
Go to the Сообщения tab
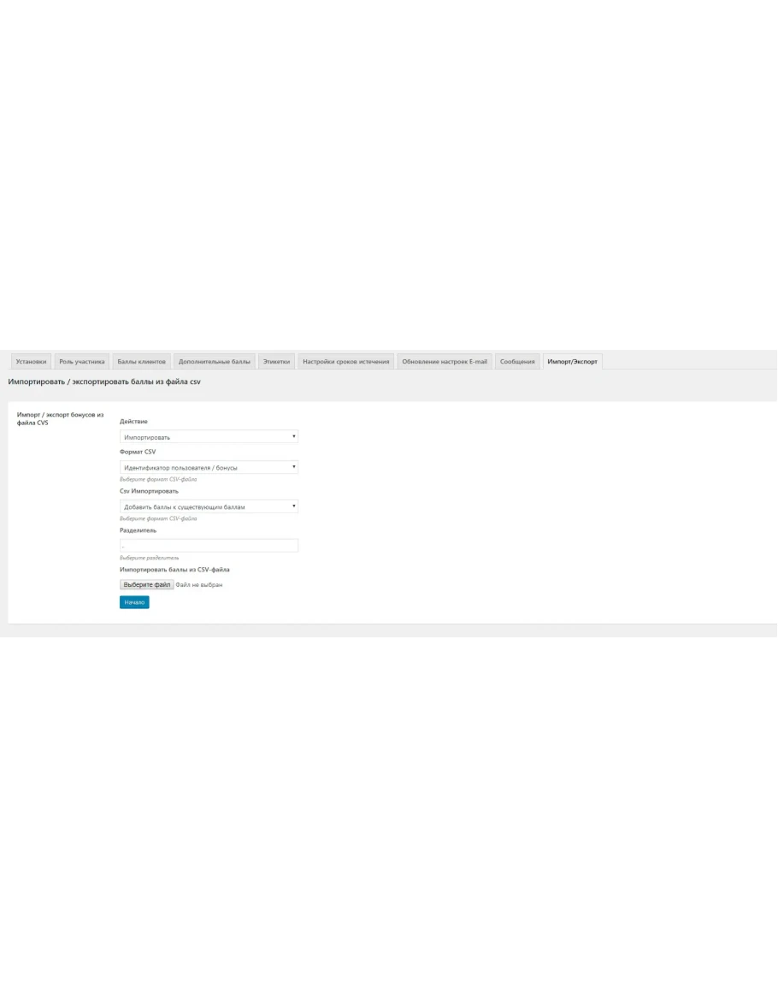(x=517, y=362)
